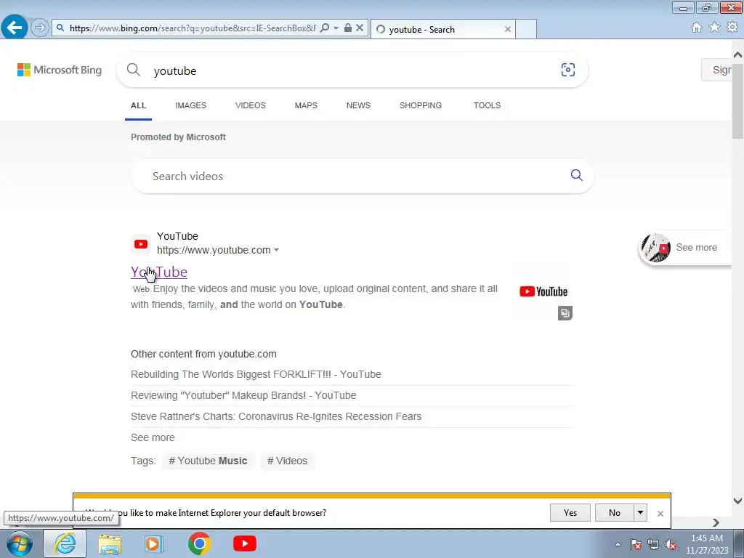This screenshot has height=558, width=744.
Task: Click the vertical scrollbar up arrow
Action: click(738, 54)
